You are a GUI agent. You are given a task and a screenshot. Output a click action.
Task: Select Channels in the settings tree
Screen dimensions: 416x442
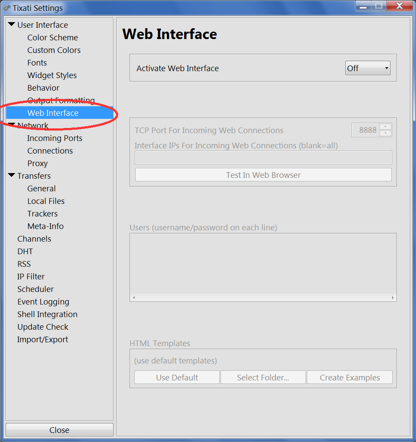click(34, 239)
